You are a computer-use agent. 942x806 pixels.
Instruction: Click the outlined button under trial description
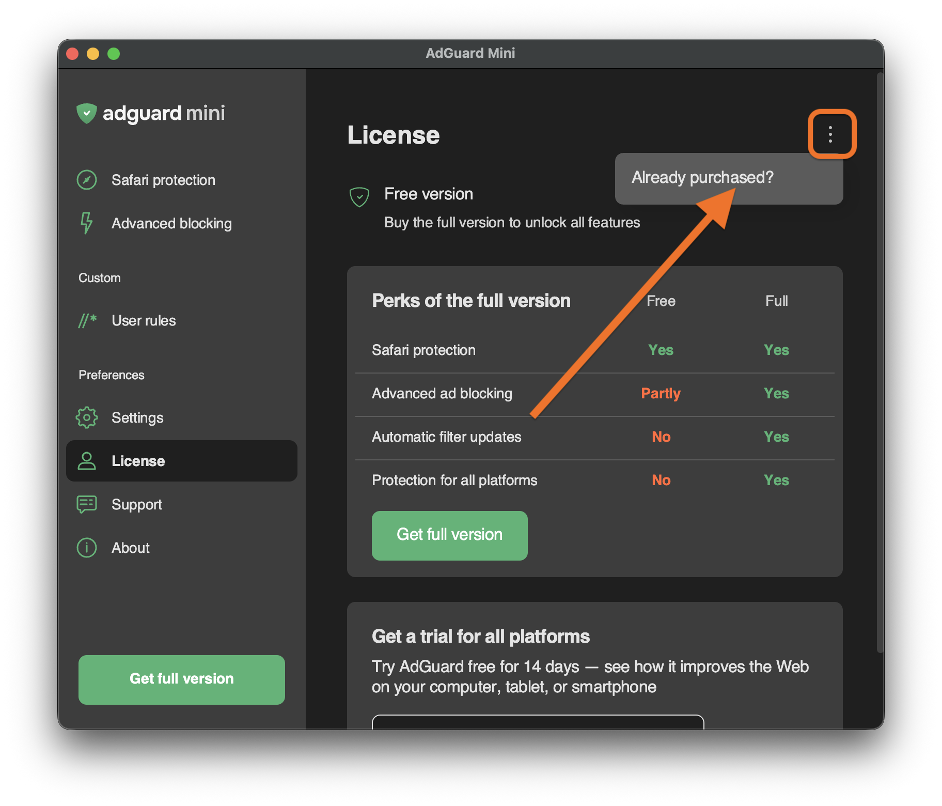[538, 722]
